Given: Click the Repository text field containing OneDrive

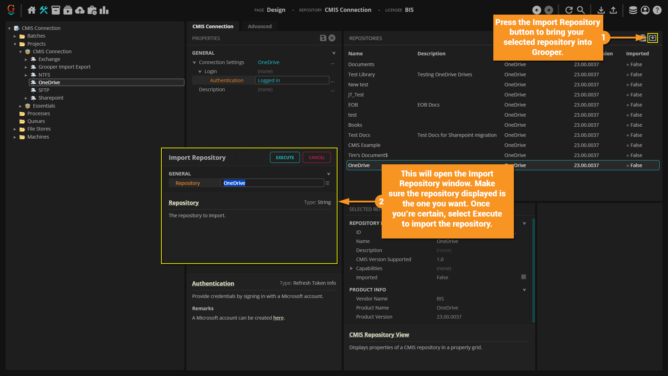Looking at the screenshot, I should tap(272, 183).
